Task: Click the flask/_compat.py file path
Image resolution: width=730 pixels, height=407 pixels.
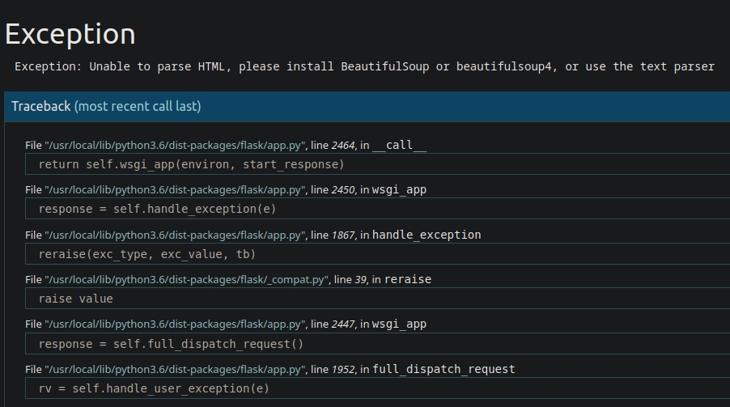Action: pos(187,280)
